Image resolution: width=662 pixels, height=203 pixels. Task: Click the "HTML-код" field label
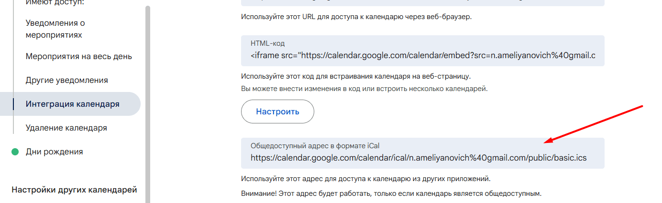click(267, 43)
